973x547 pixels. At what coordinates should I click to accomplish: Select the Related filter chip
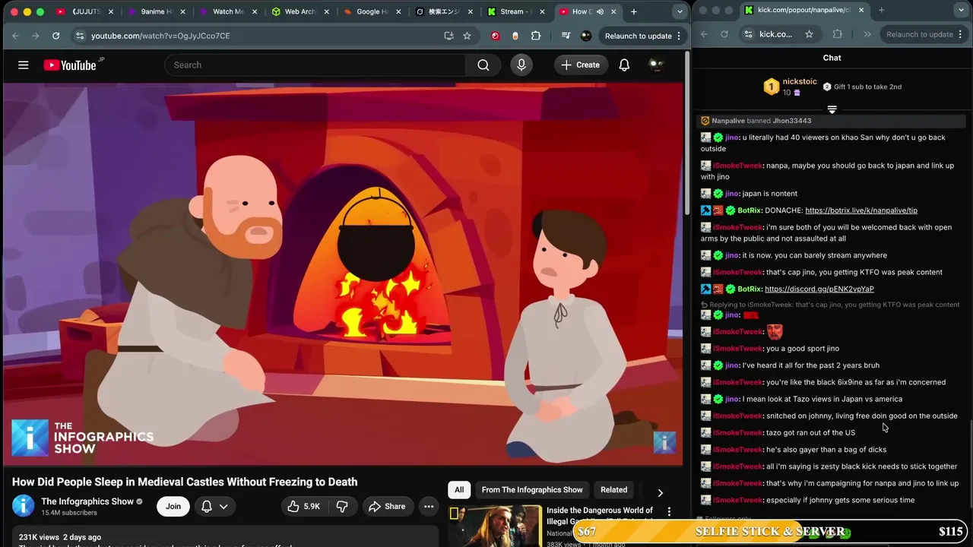click(614, 490)
